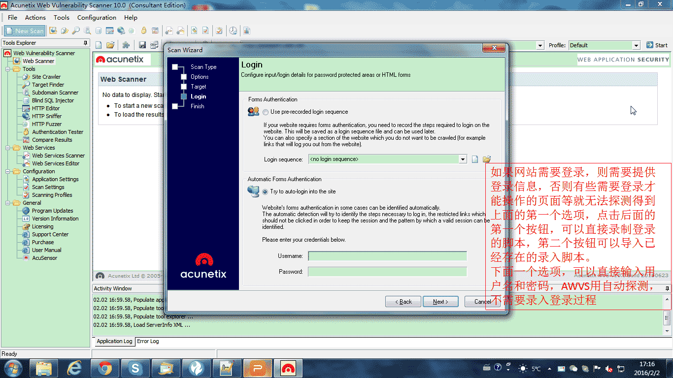Image resolution: width=673 pixels, height=378 pixels.
Task: Open Web Services Scanner toolbar icon
Action: (x=169, y=31)
